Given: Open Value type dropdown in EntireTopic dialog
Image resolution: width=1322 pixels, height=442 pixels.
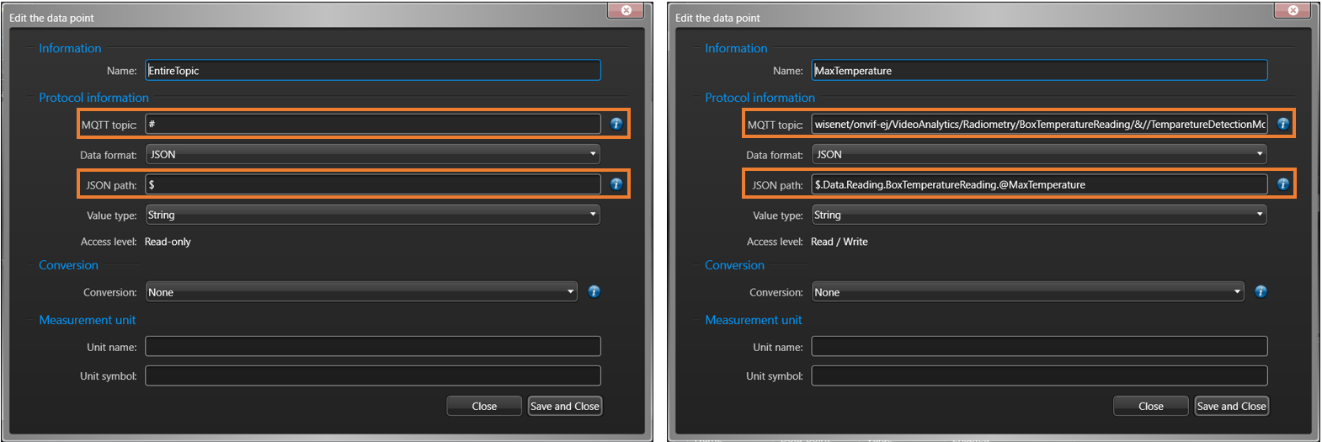Looking at the screenshot, I should (372, 215).
